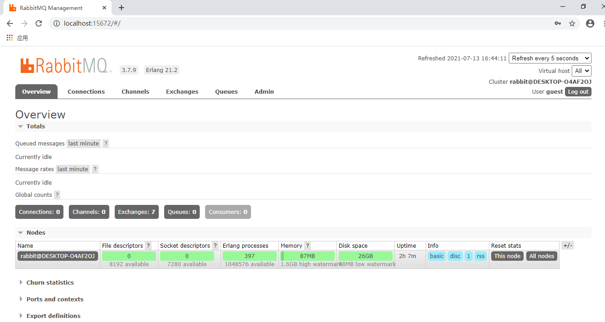Close the RabbitMQ Management tab
The height and width of the screenshot is (322, 605).
[104, 8]
